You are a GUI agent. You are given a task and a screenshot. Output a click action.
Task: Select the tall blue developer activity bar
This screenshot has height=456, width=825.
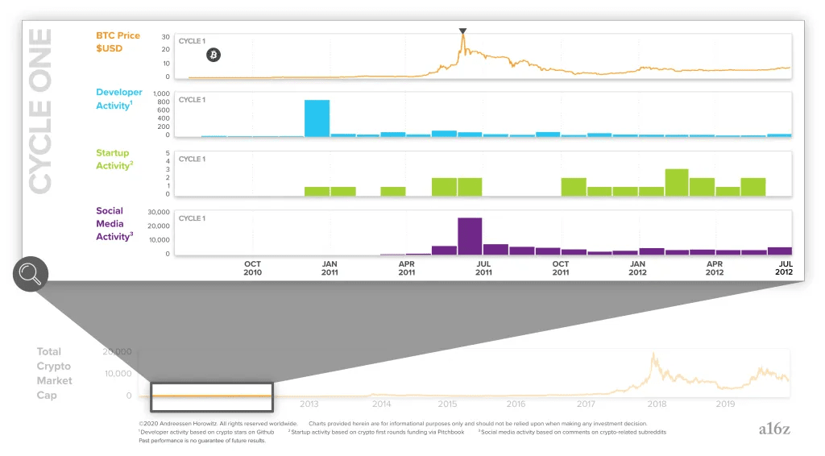tap(317, 118)
